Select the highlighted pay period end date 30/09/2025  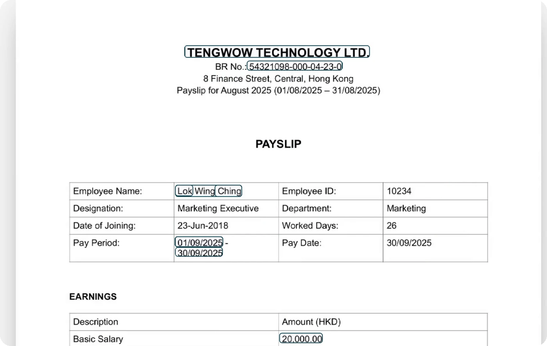point(199,252)
